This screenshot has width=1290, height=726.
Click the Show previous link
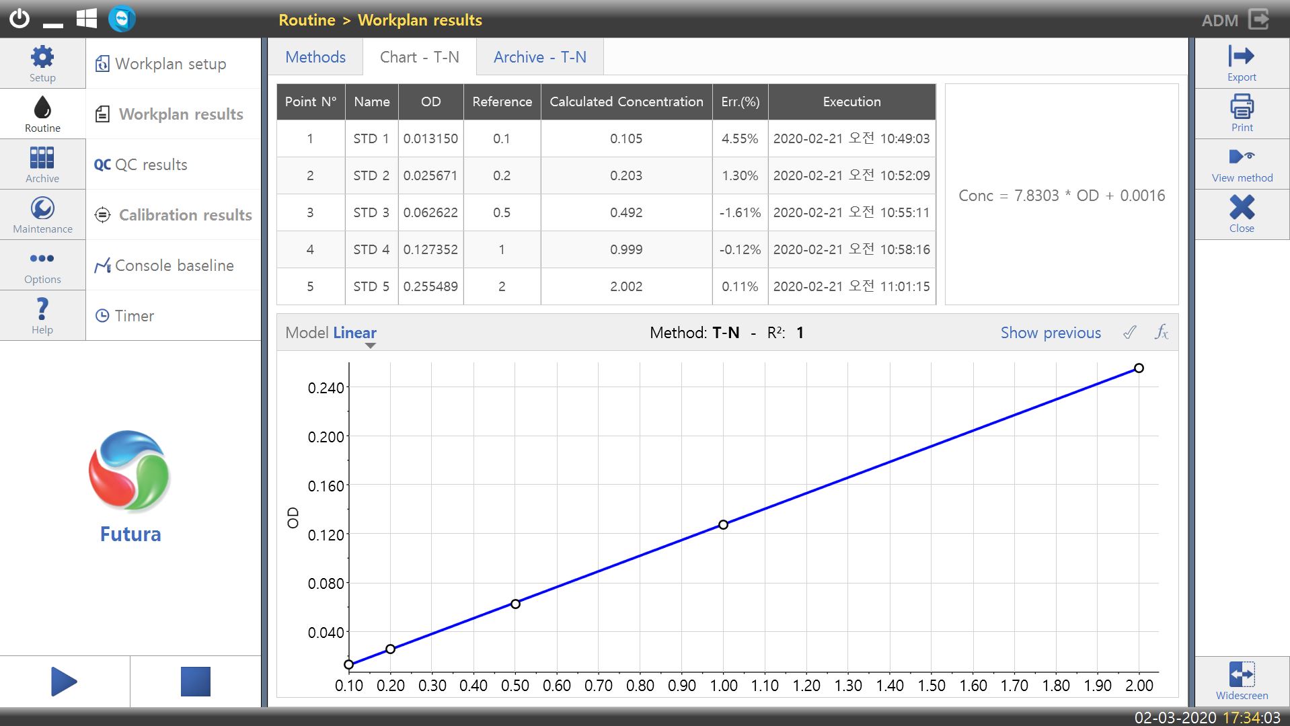[x=1051, y=333]
